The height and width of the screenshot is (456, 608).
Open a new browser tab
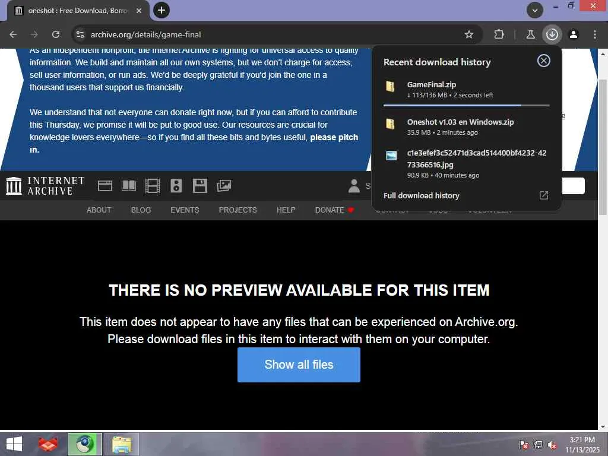(161, 11)
